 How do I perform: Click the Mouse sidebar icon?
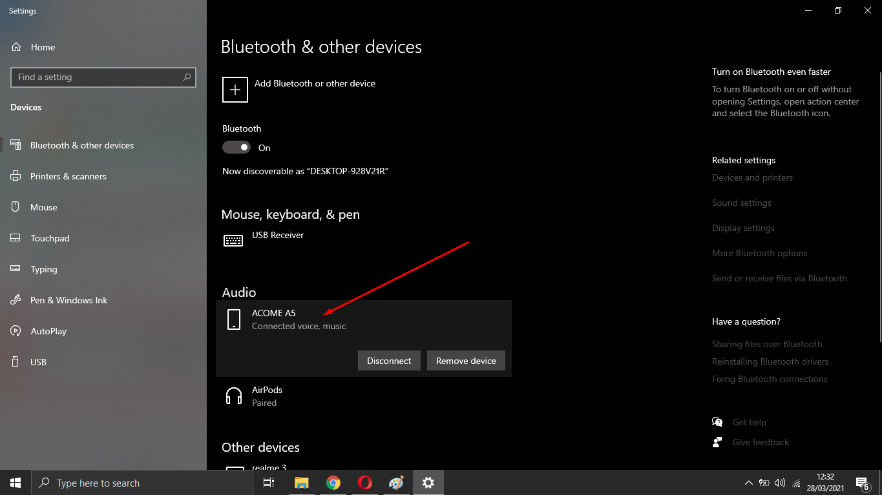[16, 207]
